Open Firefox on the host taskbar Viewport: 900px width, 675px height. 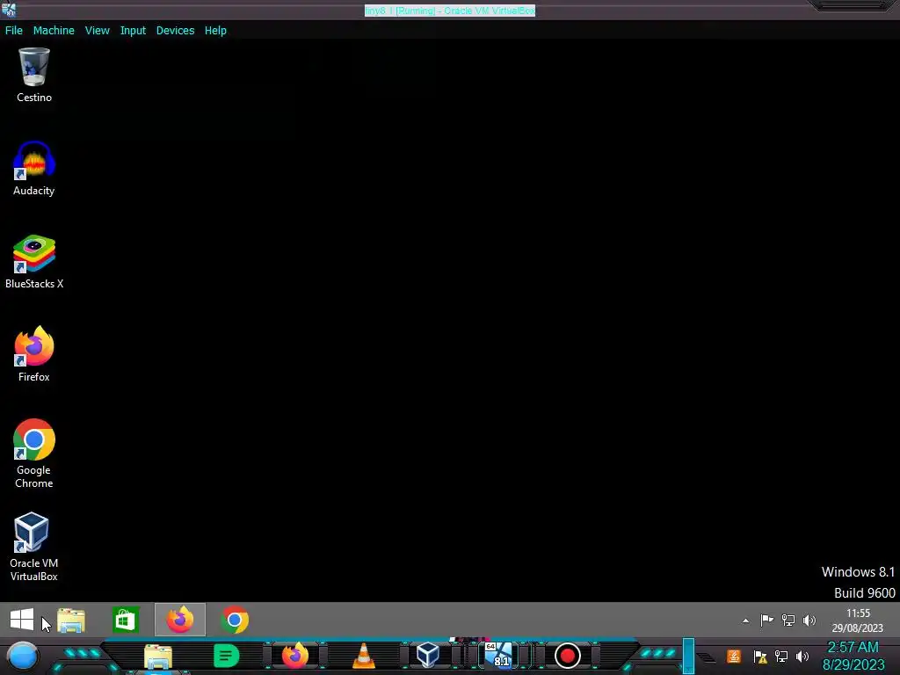click(x=295, y=656)
